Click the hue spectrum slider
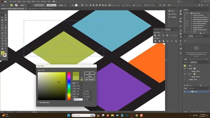This screenshot has width=210, height=118. click(69, 86)
